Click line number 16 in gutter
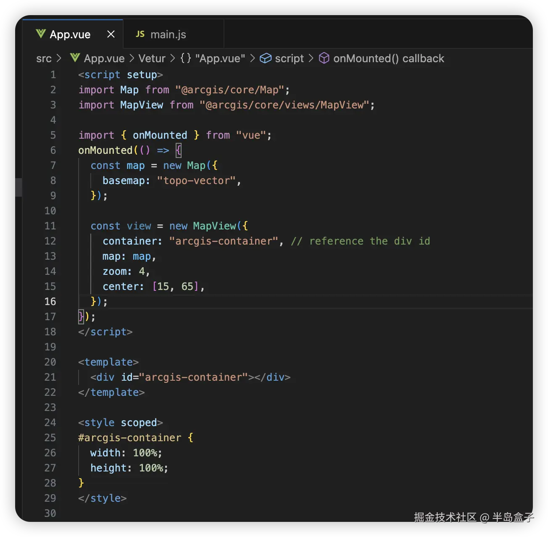This screenshot has width=548, height=537. click(50, 302)
